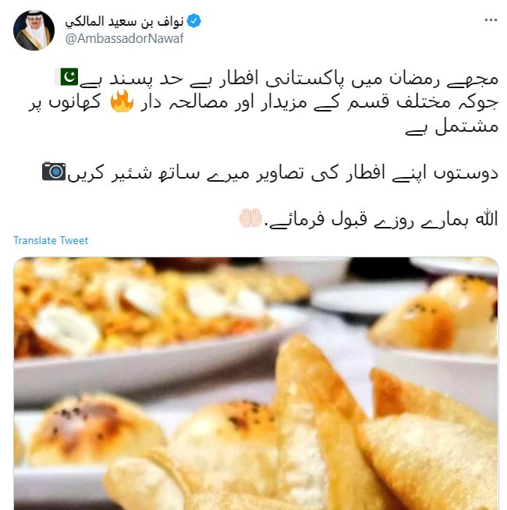This screenshot has width=507, height=510.
Task: Click the closing prayer line of the tweet
Action: point(368,219)
